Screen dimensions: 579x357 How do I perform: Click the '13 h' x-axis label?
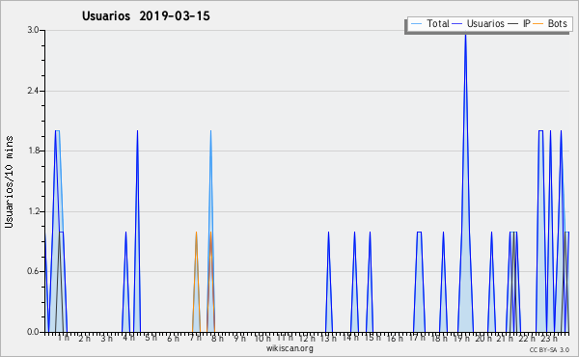[328, 338]
